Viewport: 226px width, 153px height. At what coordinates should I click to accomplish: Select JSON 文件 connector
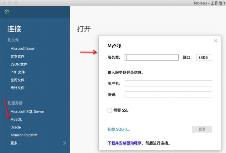click(x=19, y=64)
